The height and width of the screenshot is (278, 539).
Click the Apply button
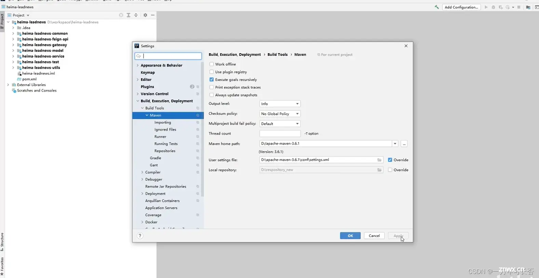[398, 236]
